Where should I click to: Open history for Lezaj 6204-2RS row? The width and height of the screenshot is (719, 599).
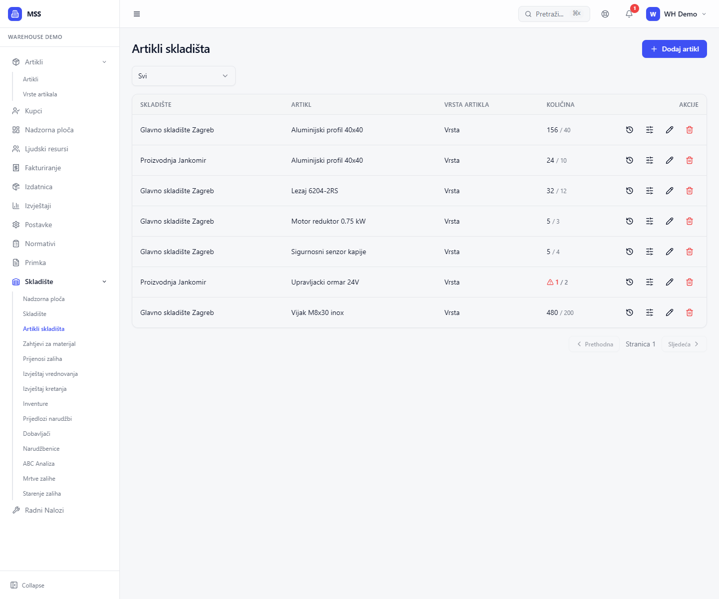[x=630, y=191]
